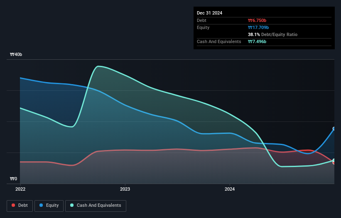Click the Equity value ₩17.709b in tooltip

258,27
